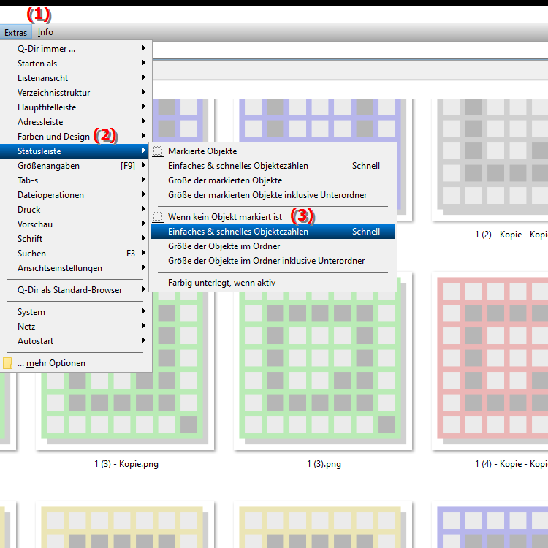Open the Ansichtseinstellungen menu entry
548x548 pixels.
(76, 268)
